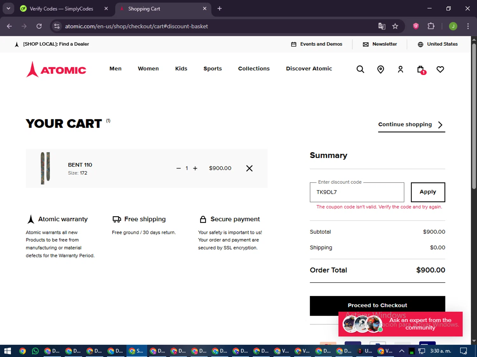Viewport: 477px width, 357px height.
Task: Open the account profile icon
Action: [x=400, y=69]
